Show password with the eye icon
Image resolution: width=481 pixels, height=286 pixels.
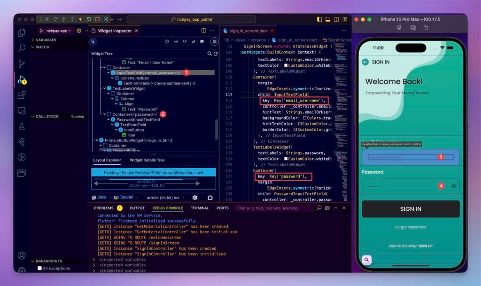click(x=454, y=186)
